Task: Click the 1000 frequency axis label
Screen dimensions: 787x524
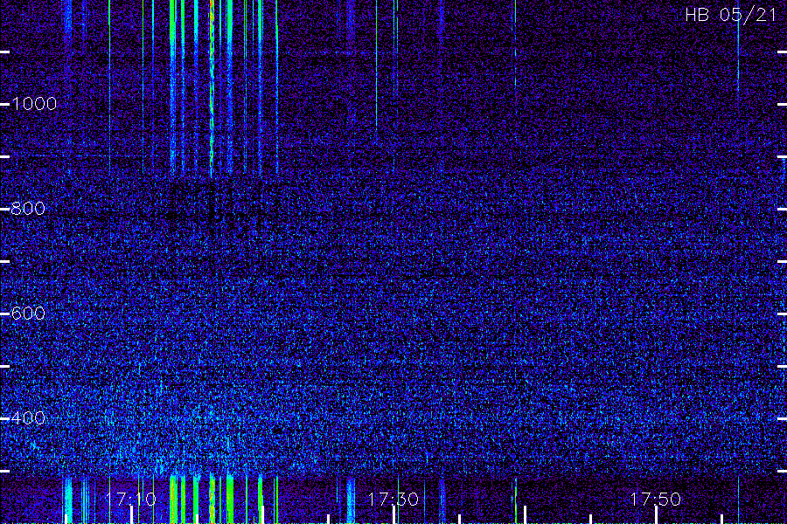Action: [34, 104]
